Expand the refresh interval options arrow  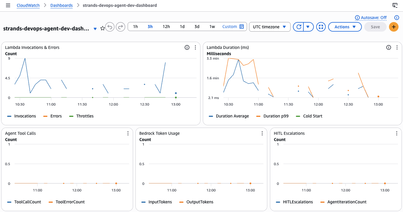tap(308, 27)
